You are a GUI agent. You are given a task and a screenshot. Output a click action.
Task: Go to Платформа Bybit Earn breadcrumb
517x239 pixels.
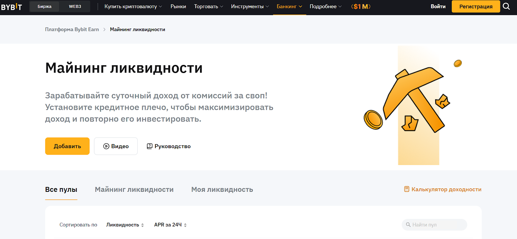pyautogui.click(x=72, y=29)
